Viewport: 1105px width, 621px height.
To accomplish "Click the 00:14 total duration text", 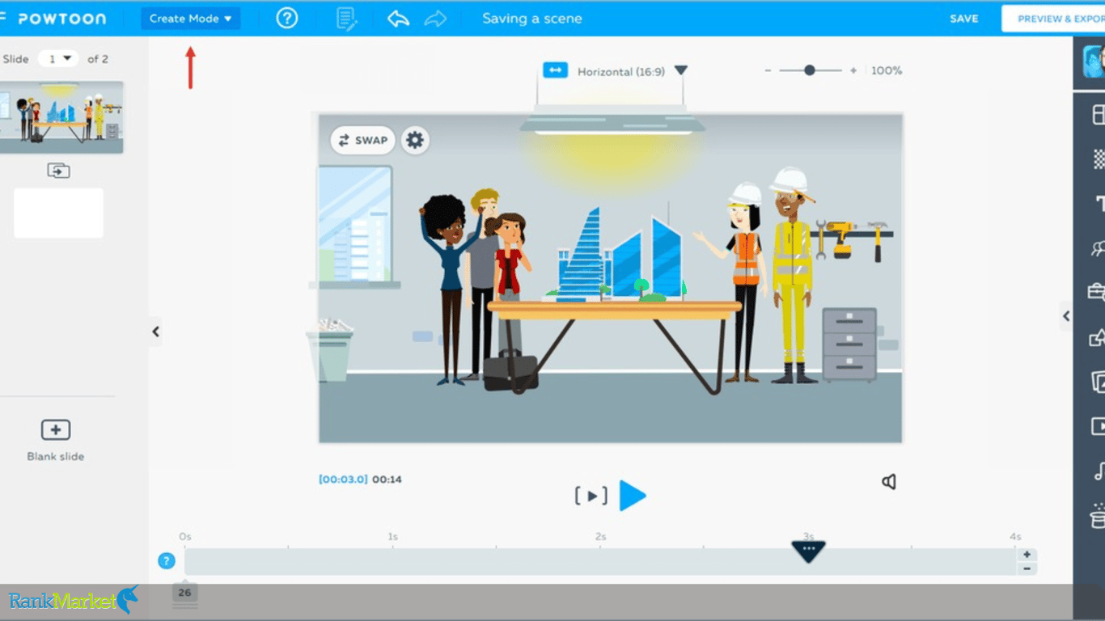I will [387, 479].
